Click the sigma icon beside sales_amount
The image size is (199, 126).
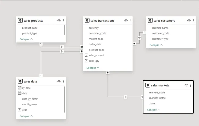86,55
